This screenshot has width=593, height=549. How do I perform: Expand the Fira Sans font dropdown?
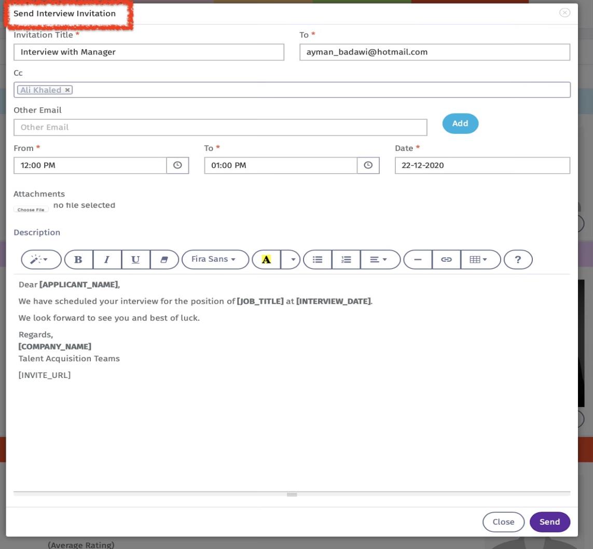pos(215,259)
